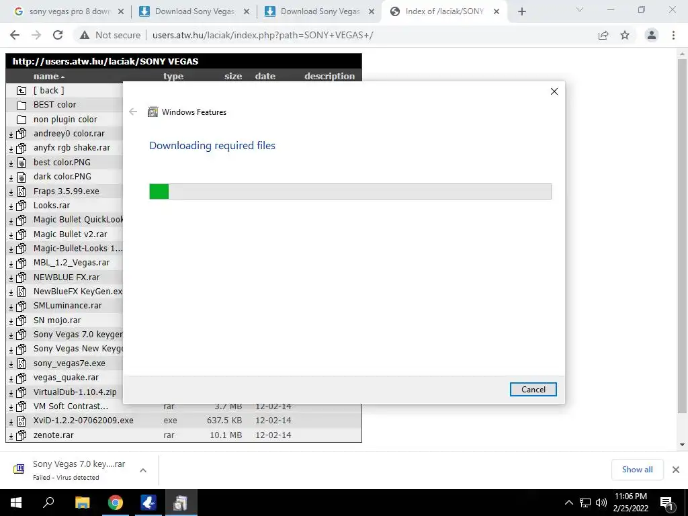The width and height of the screenshot is (688, 516).
Task: Download sony_vegas7e.exe
Action: click(x=69, y=363)
